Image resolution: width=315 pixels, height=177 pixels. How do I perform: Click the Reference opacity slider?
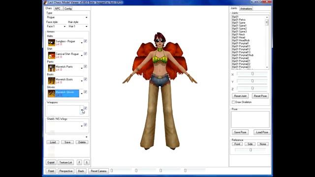pyautogui.click(x=251, y=150)
